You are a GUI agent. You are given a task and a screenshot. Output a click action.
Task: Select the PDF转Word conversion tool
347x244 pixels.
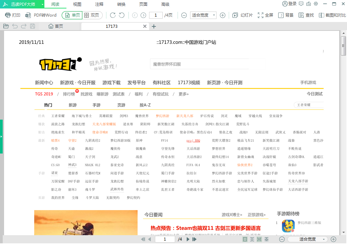(38, 15)
